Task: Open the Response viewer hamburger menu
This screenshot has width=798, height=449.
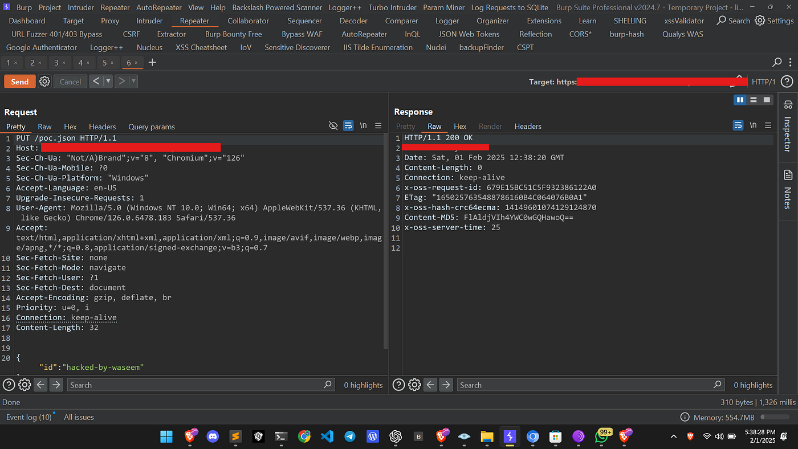Action: point(768,125)
